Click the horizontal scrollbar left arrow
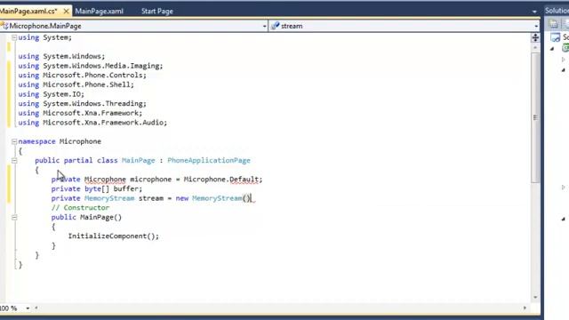569x320 pixels. pyautogui.click(x=36, y=308)
